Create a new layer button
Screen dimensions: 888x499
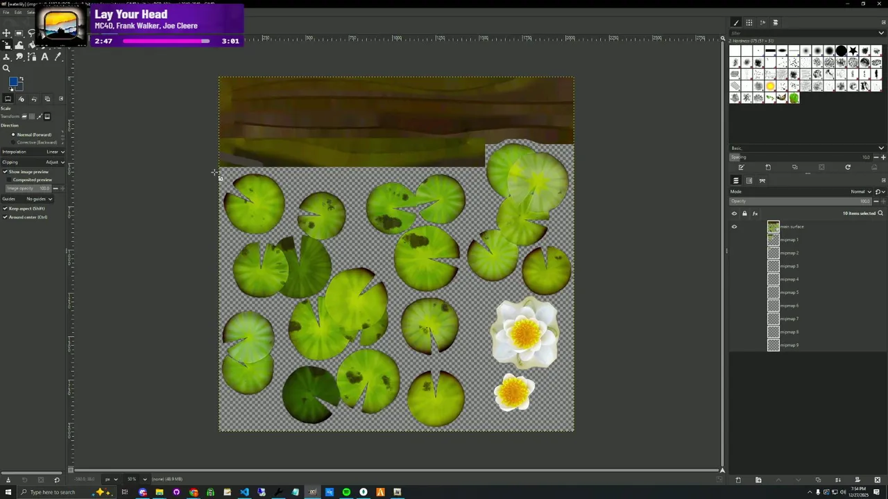point(738,480)
